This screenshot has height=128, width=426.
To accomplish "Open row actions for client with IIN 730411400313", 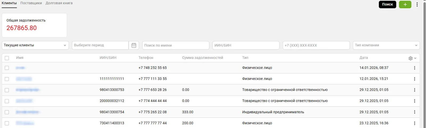I will coord(414,123).
